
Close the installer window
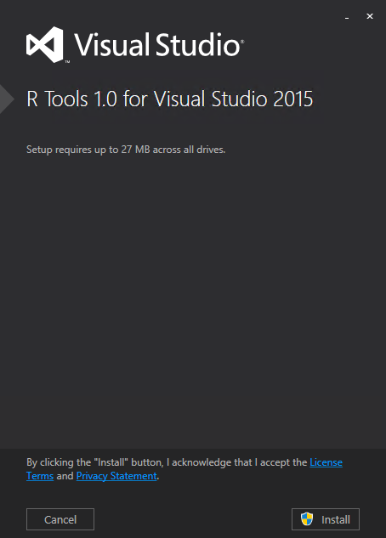pyautogui.click(x=370, y=16)
